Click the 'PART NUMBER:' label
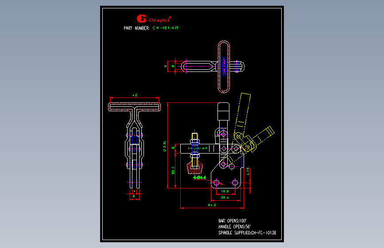This screenshot has width=384, height=248. tap(136, 28)
